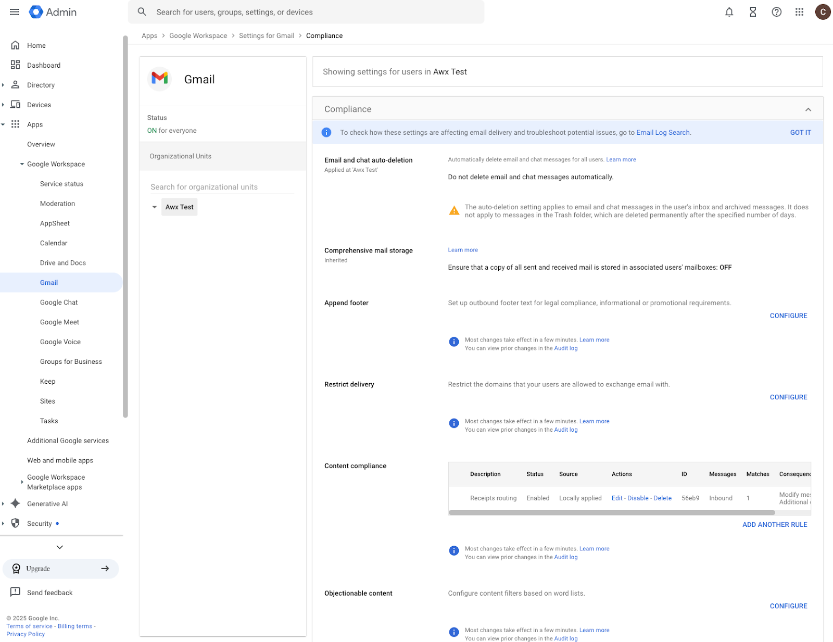Click the Upgrade arrow icon

105,569
